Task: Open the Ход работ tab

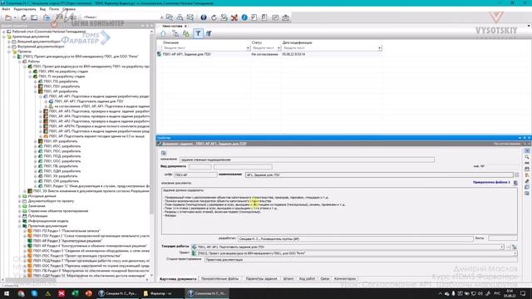Action: tap(307, 279)
